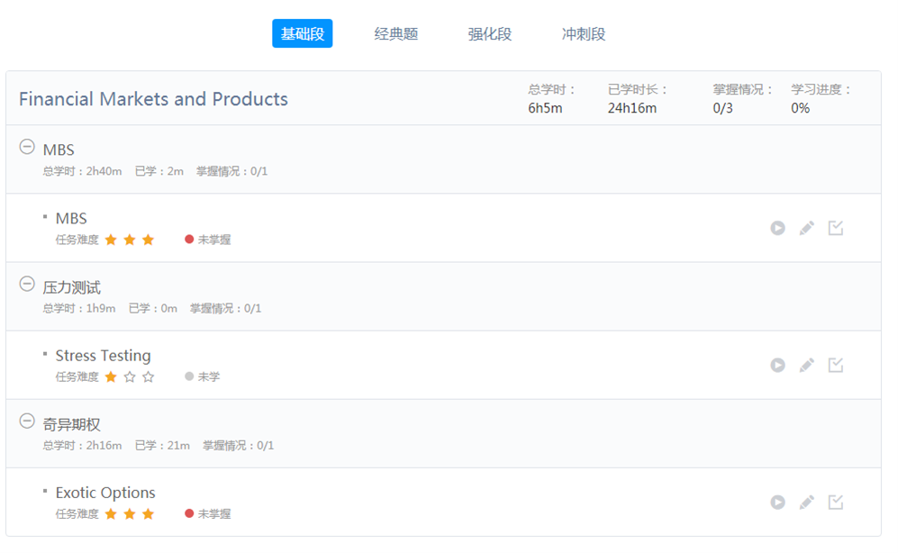Image resolution: width=898 pixels, height=553 pixels.
Task: Open the Stress Testing lesson title
Action: [x=103, y=356]
